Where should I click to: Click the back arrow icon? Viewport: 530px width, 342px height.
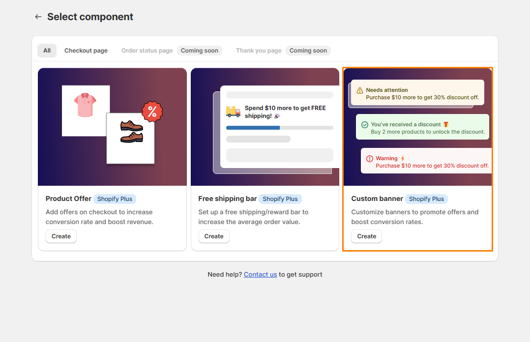pos(38,16)
